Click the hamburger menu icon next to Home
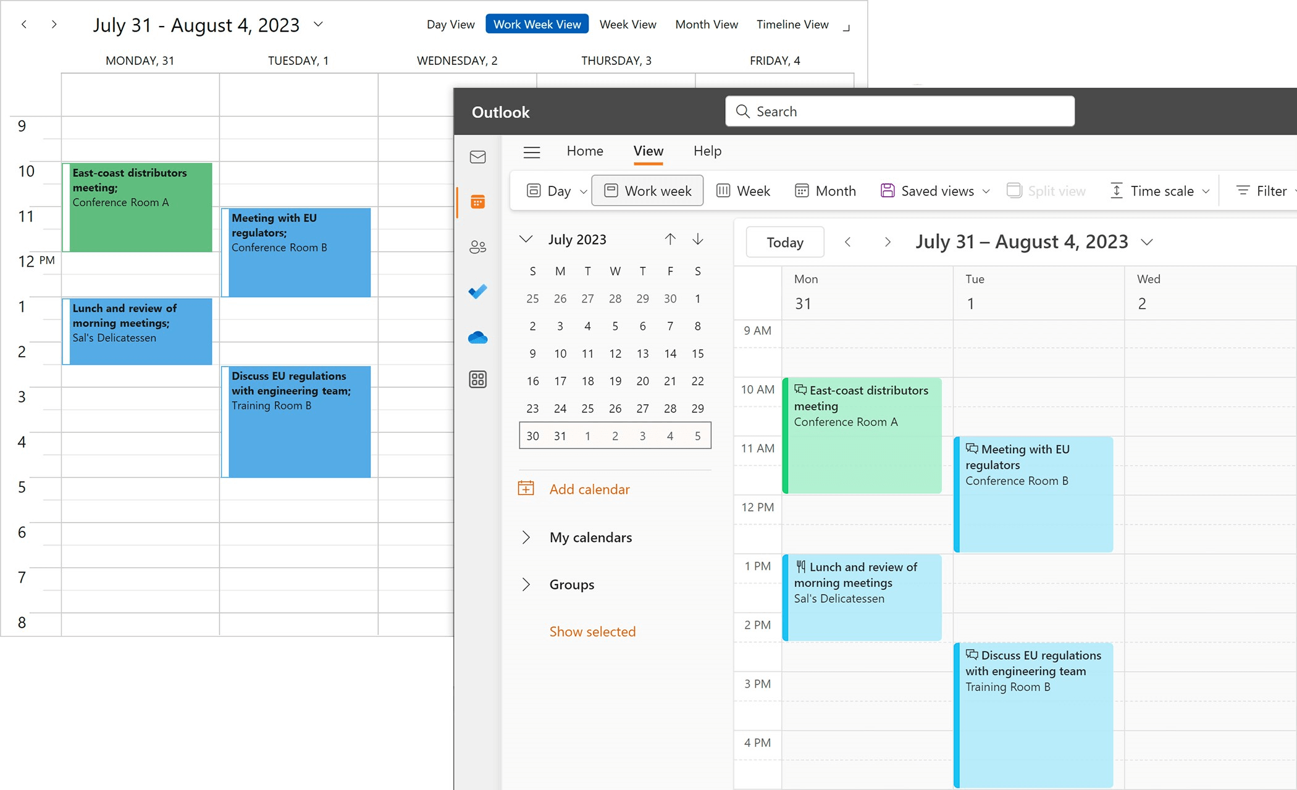Screen dimensions: 1297x790 (x=531, y=152)
